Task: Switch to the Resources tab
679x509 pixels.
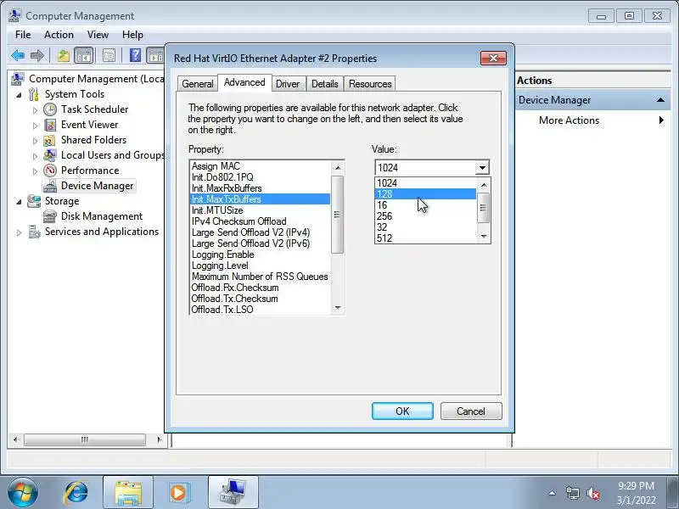Action: 370,84
